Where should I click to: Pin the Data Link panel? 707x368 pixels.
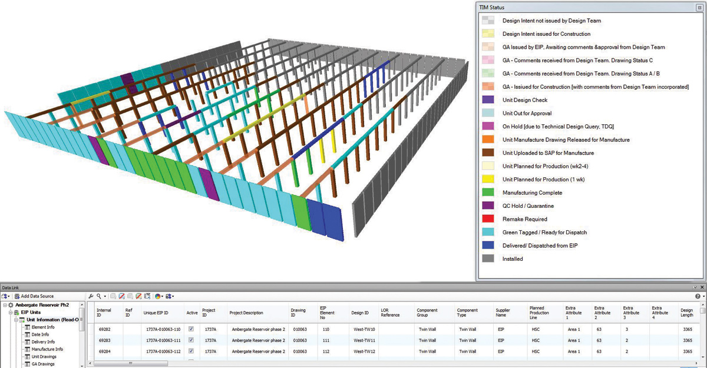[695, 287]
